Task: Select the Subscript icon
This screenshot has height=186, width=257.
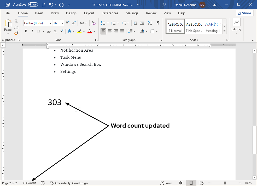Action: click(x=55, y=31)
